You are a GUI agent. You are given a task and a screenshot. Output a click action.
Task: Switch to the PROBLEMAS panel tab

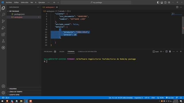tap(48, 51)
